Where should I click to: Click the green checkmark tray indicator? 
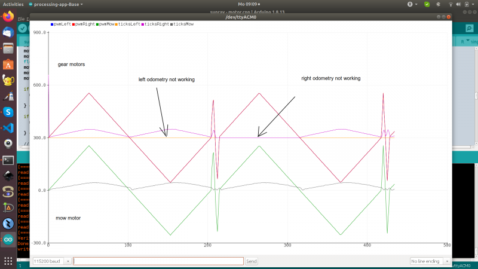(x=427, y=4)
